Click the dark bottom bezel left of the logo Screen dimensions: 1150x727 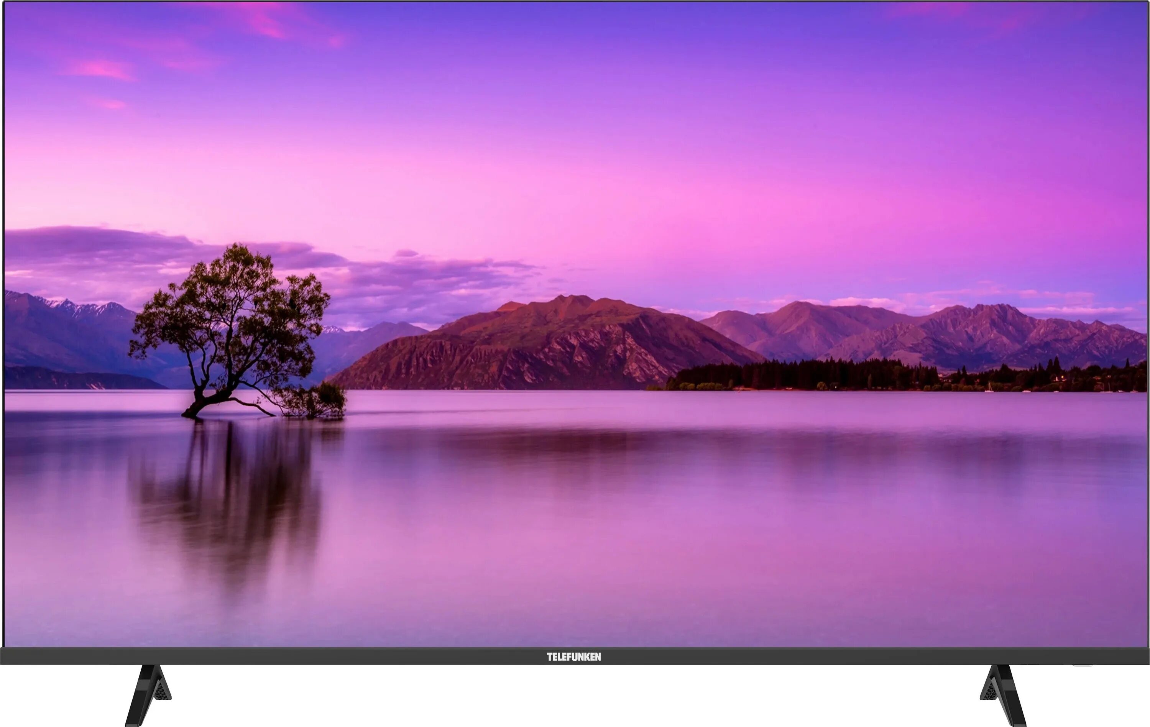287,656
